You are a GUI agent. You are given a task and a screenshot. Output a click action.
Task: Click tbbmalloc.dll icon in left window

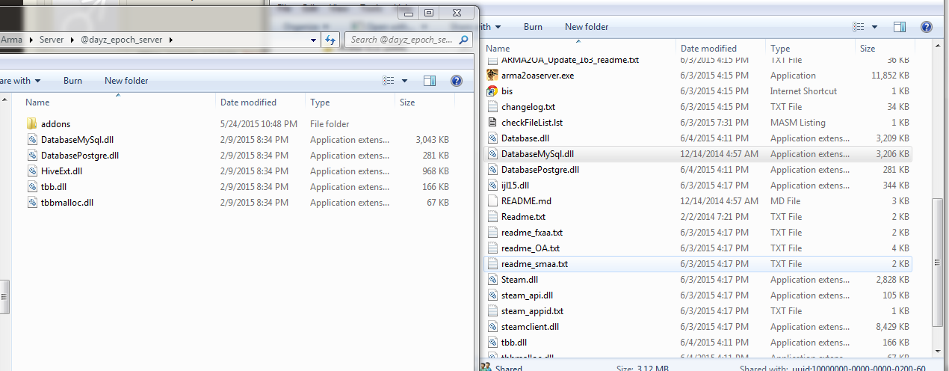click(x=31, y=203)
